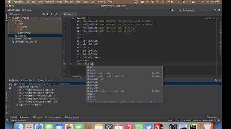Open the Refactor menu
Screen dimensions: 231x129
[x=69, y=2]
